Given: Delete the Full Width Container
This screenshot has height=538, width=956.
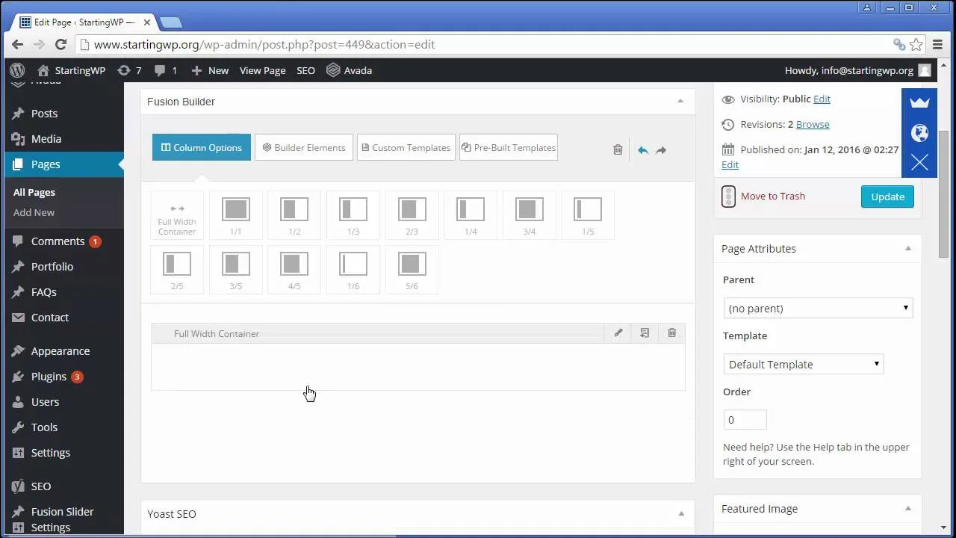Looking at the screenshot, I should pyautogui.click(x=671, y=333).
